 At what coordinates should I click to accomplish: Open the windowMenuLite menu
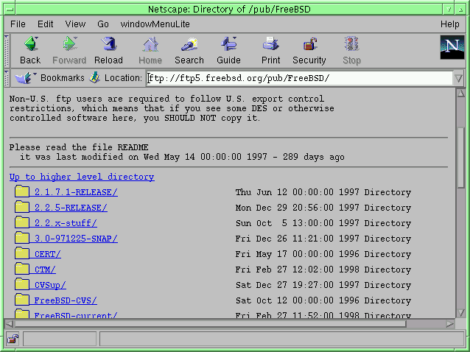coord(155,24)
